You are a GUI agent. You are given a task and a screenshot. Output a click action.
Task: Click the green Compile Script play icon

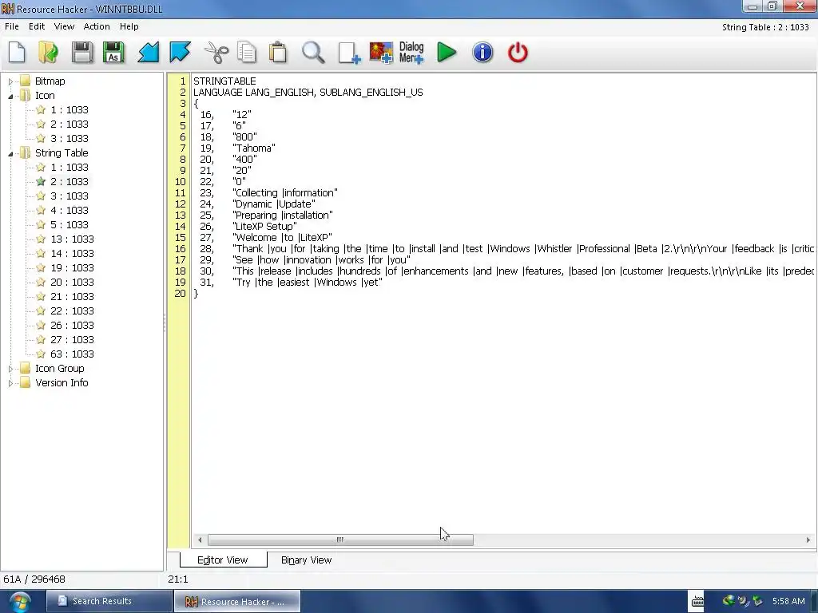point(447,53)
